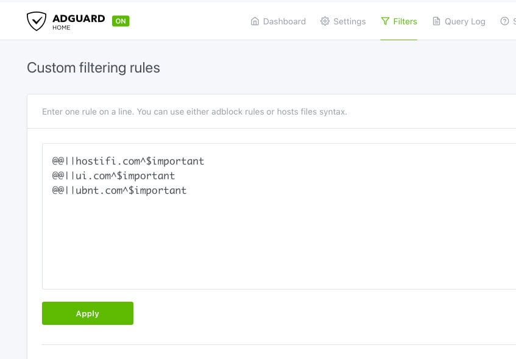516x359 pixels.
Task: Click the ui.com important rule line
Action: (113, 176)
